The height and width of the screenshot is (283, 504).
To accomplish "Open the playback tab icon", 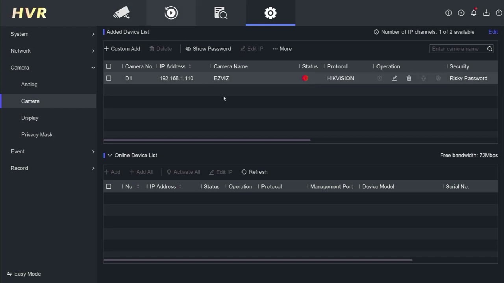I will point(171,13).
